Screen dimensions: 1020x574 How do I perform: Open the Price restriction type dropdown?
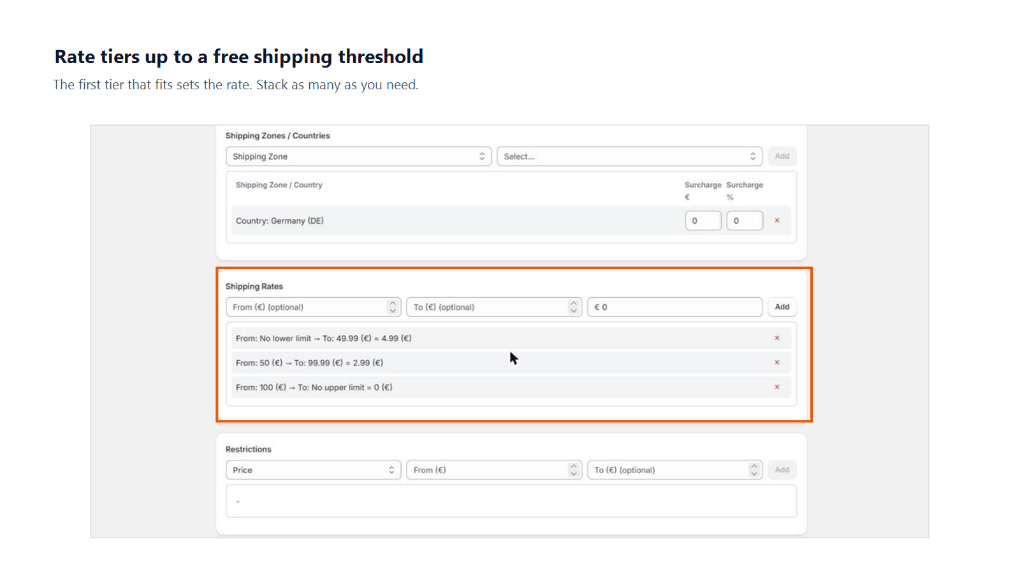point(314,470)
